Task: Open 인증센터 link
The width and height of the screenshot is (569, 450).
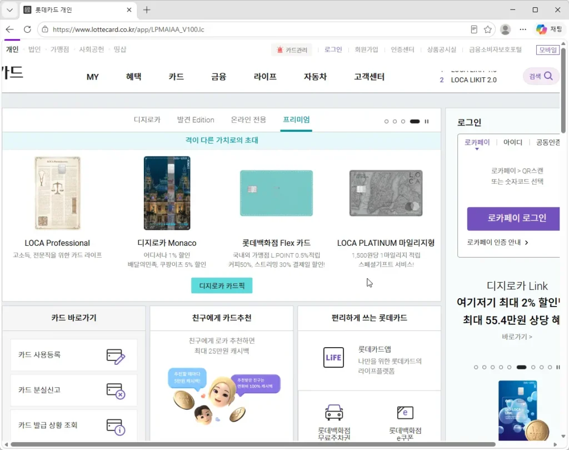Action: click(x=402, y=50)
